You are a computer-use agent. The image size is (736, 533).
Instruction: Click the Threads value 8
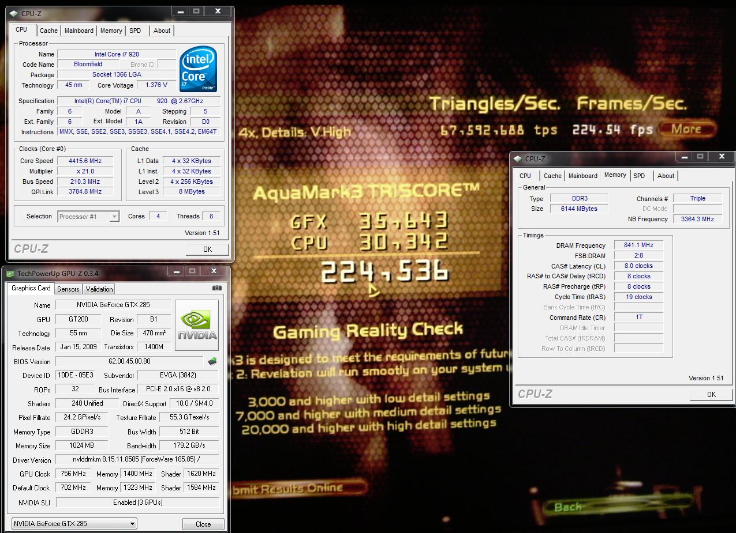pos(211,216)
